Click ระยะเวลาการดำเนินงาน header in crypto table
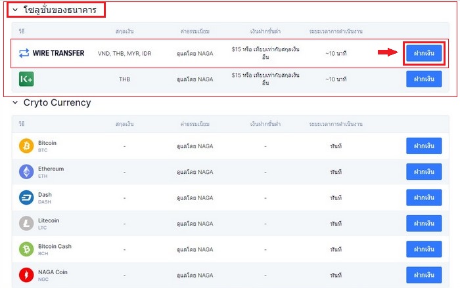The image size is (460, 288). (336, 124)
